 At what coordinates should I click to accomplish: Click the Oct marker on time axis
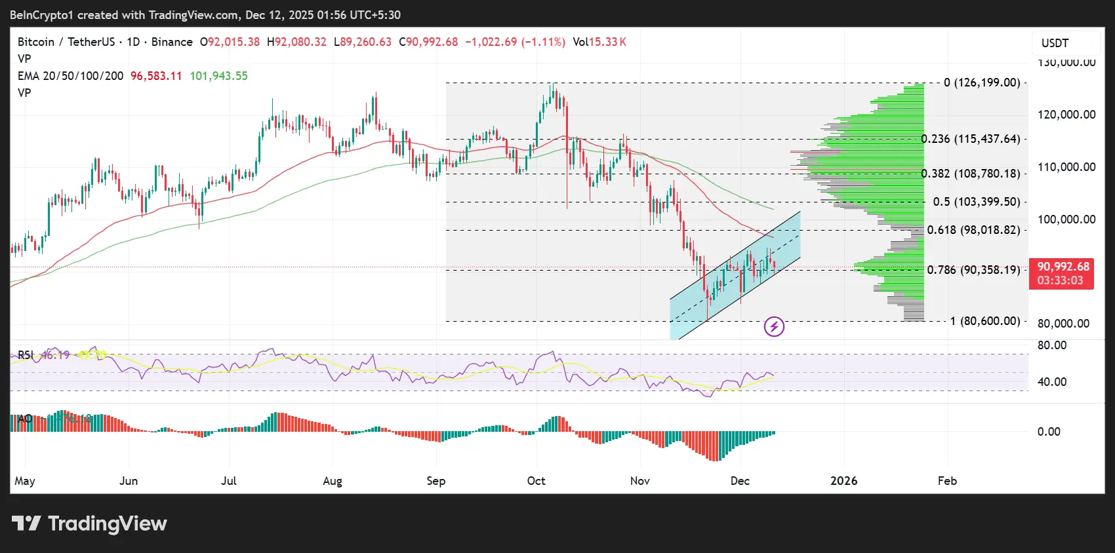click(536, 481)
